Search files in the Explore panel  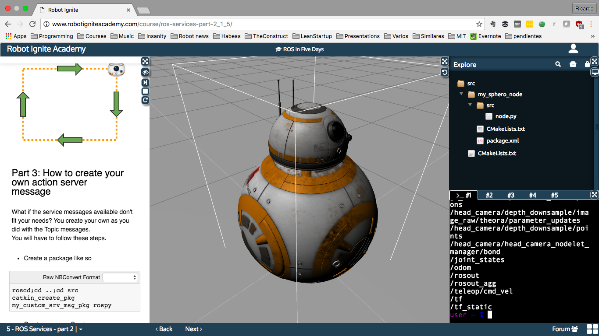point(558,64)
